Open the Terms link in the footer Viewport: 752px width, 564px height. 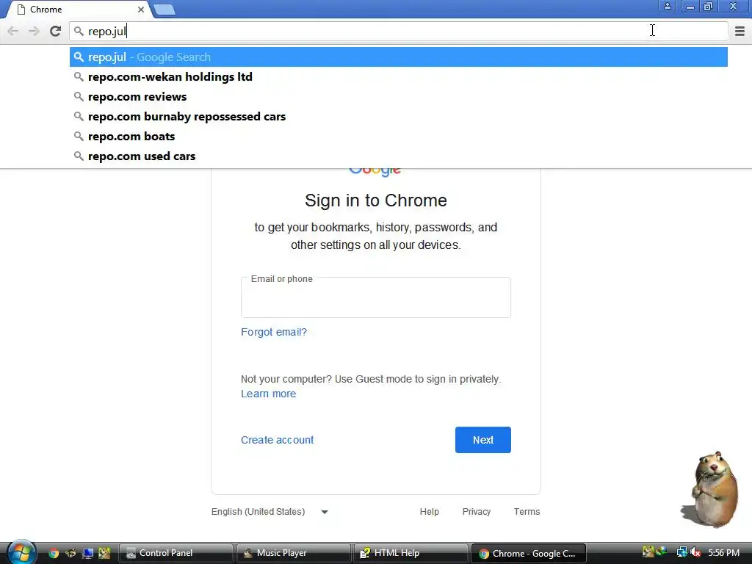pyautogui.click(x=527, y=512)
